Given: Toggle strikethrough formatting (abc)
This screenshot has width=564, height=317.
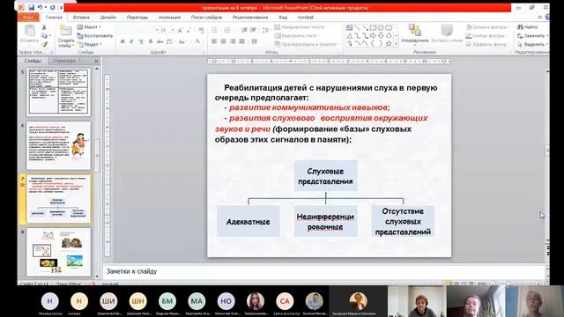Looking at the screenshot, I should [160, 41].
